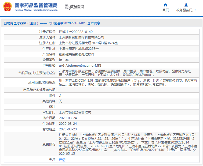
Task: Click production address 上海市嘉定区城北路2258号
Action: [x=79, y=49]
